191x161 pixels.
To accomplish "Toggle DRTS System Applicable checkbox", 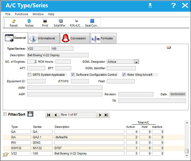I will (x=29, y=75).
